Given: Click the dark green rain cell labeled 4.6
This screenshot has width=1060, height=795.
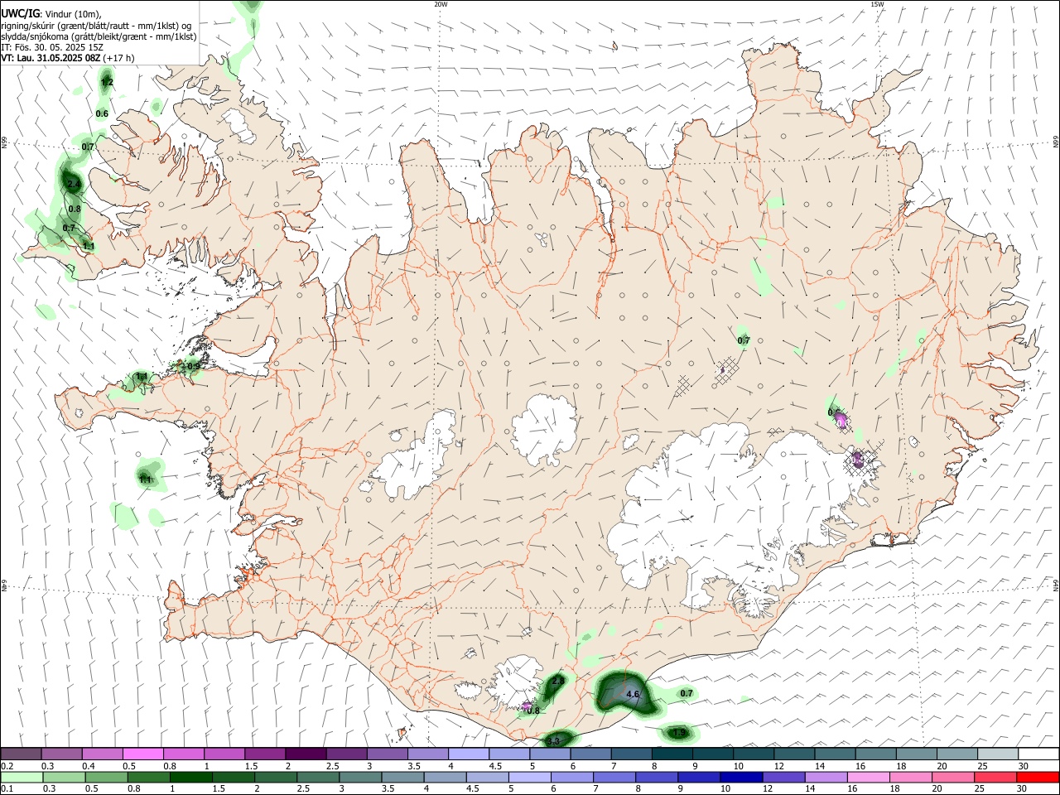Looking at the screenshot, I should (628, 694).
